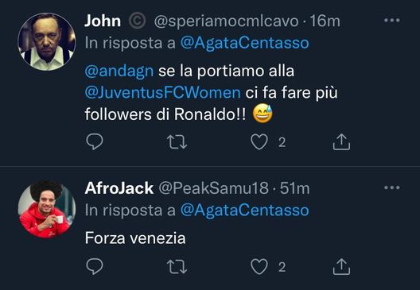The height and width of the screenshot is (290, 420).
Task: Open @AgataCentasso link in John's reply
Action: point(244,43)
